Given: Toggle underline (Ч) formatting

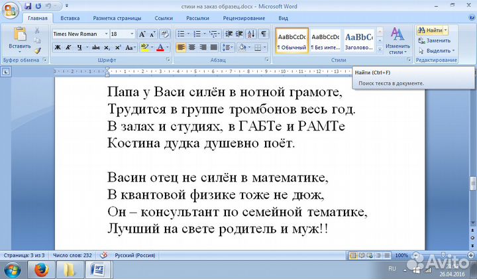Looking at the screenshot, I should coord(79,48).
